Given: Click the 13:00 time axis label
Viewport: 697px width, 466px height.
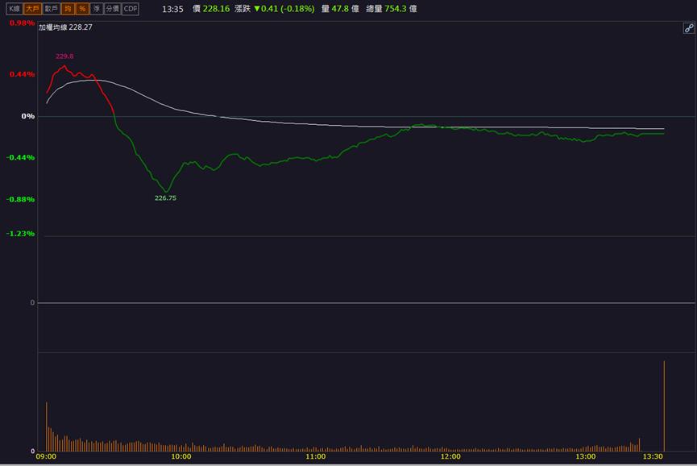Looking at the screenshot, I should [586, 456].
